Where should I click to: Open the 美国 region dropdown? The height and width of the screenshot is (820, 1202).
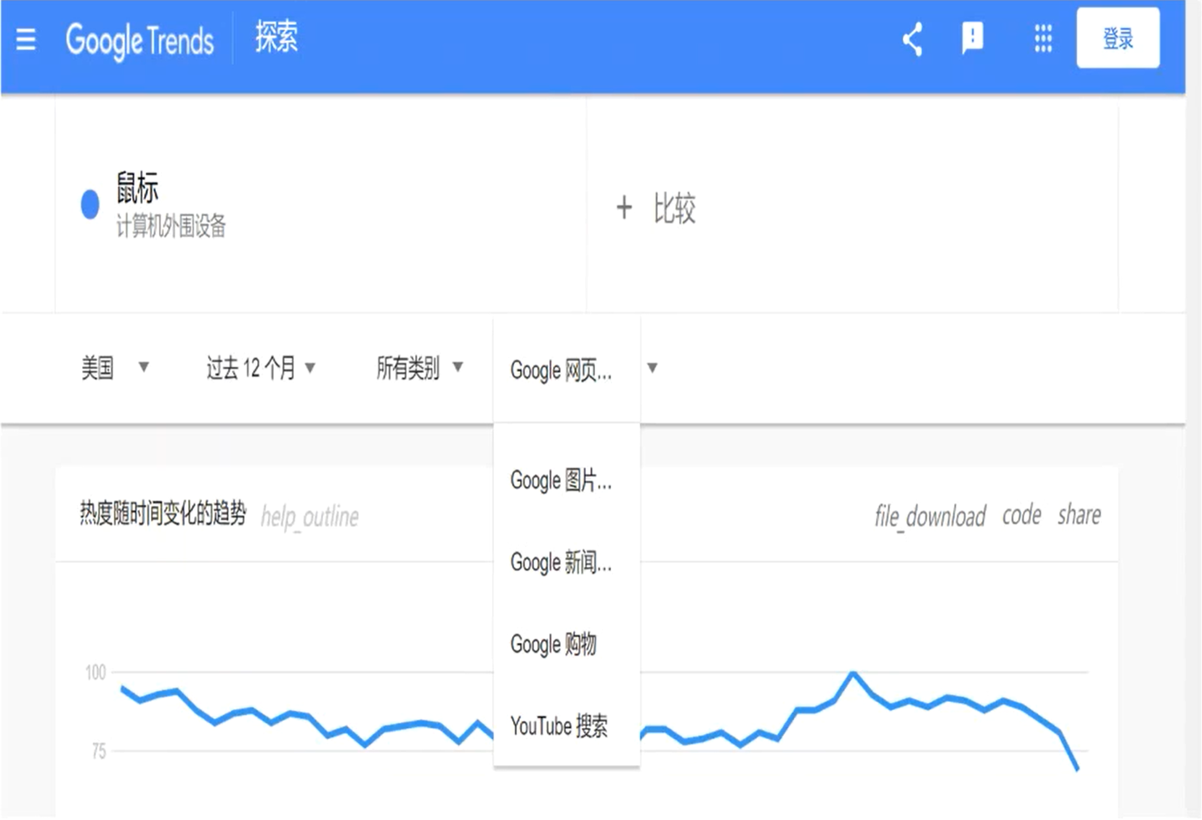point(116,368)
